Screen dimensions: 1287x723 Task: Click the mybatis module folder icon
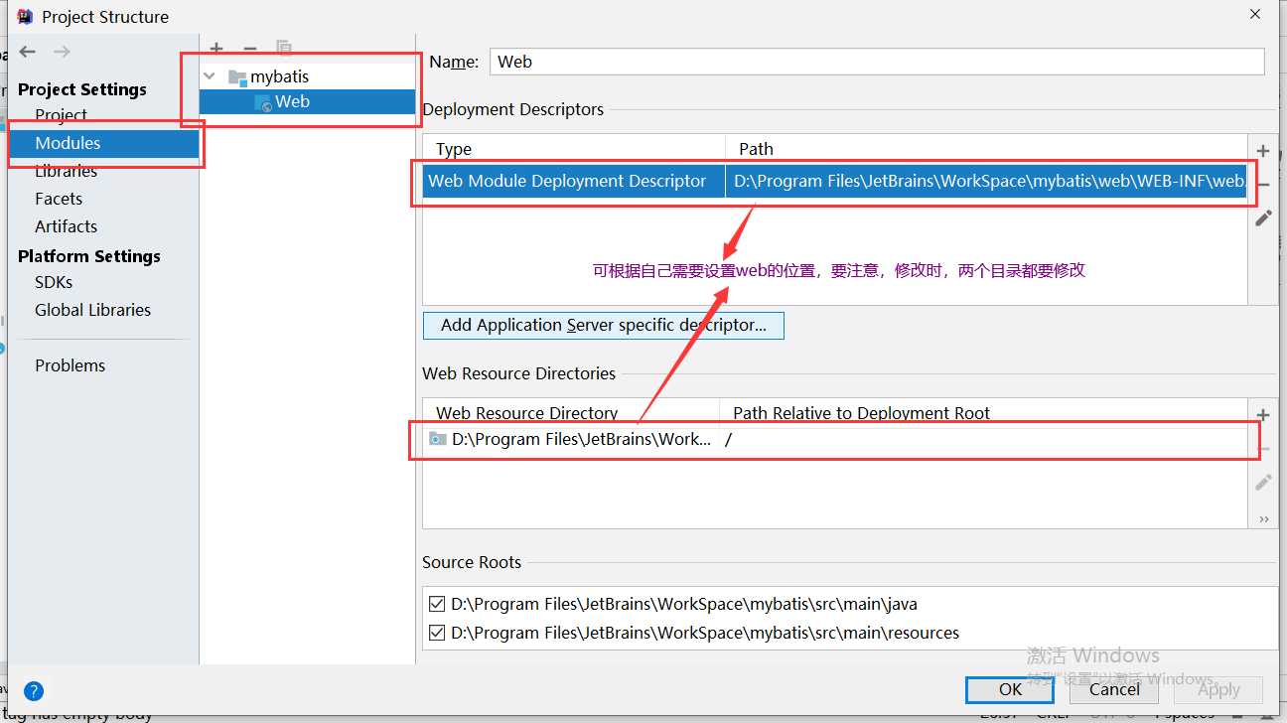coord(236,76)
